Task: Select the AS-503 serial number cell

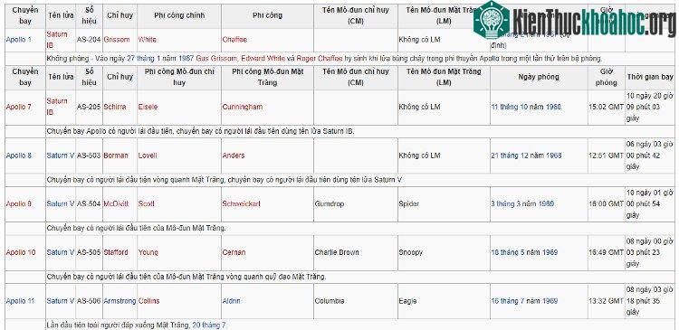Action: click(89, 156)
